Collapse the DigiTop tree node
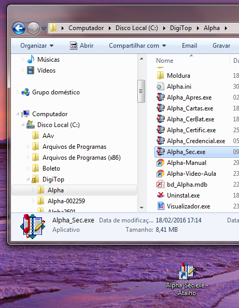This screenshot has height=308, width=239. (28, 179)
